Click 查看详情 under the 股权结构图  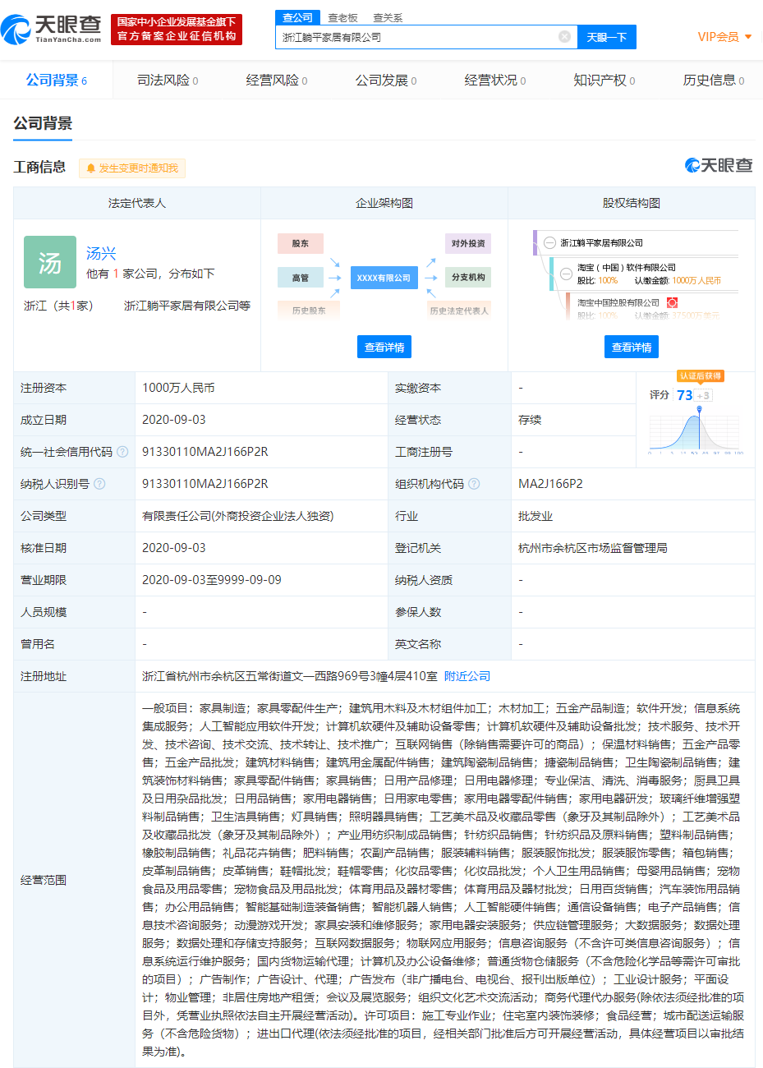[632, 346]
